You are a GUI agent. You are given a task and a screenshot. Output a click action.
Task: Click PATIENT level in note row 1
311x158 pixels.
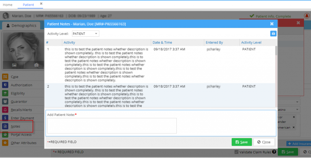(x=249, y=49)
